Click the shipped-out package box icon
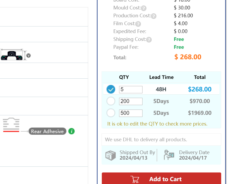Screen dimensions: 233x184 [x=110, y=155]
